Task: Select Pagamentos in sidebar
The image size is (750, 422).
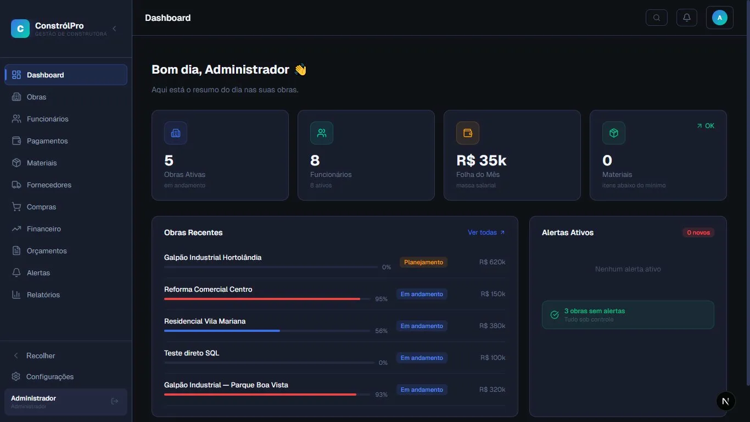Action: pos(66,141)
